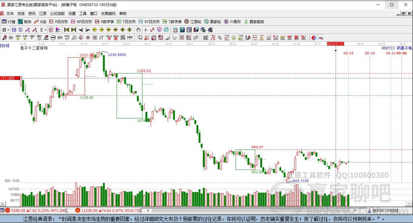Open the 板块 sectors view
The width and height of the screenshot is (413, 223).
(25, 22)
